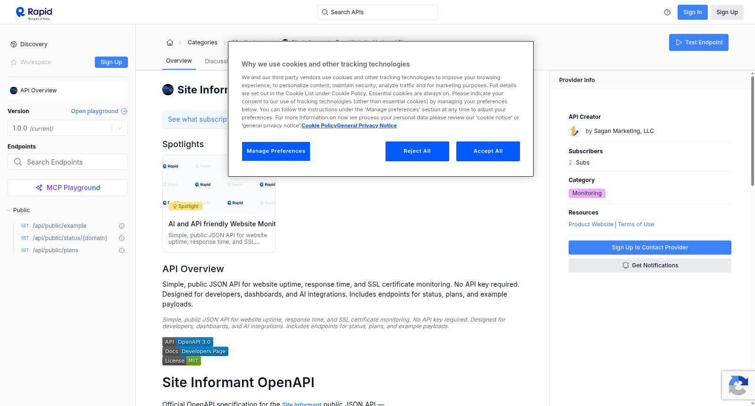Image resolution: width=755 pixels, height=406 pixels.
Task: Click the info icon for /api/public/plans
Action: [x=122, y=250]
